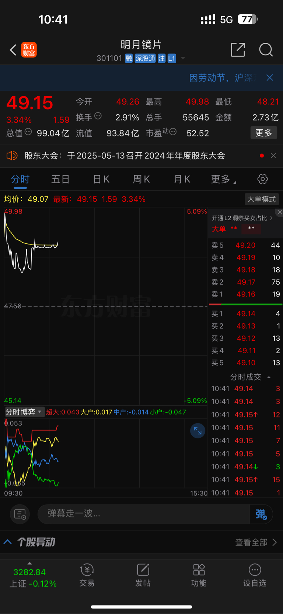Toggle the 弹 danmaku switch
The height and width of the screenshot is (614, 283).
coord(261,514)
